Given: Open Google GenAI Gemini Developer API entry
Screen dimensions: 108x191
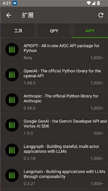Looking at the screenshot, I should click(54, 126).
